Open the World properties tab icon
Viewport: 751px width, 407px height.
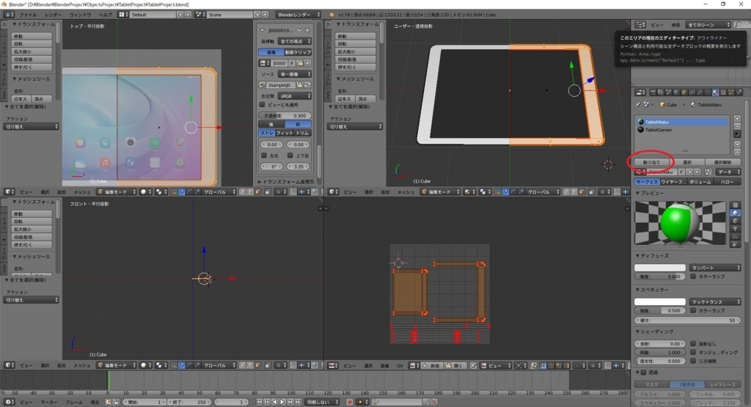(x=676, y=92)
